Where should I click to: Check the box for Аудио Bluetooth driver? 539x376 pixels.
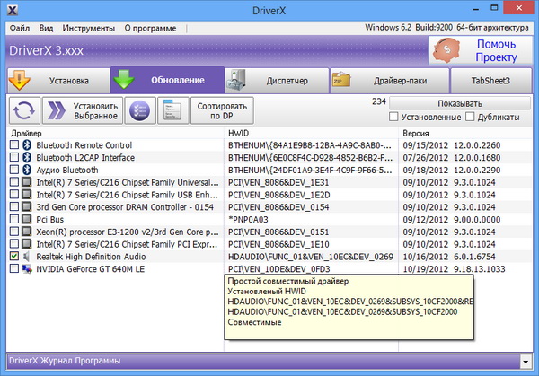click(13, 170)
